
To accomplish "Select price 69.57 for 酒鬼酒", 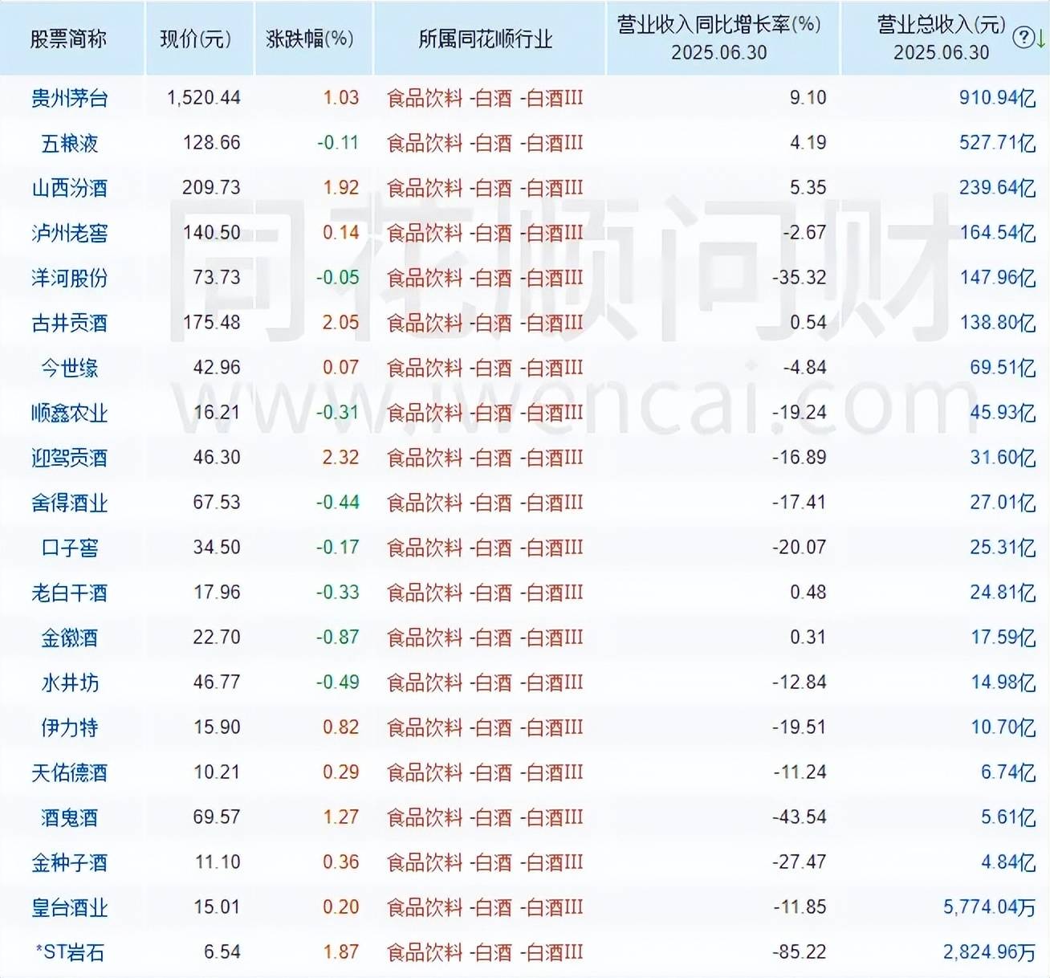I will click(217, 817).
